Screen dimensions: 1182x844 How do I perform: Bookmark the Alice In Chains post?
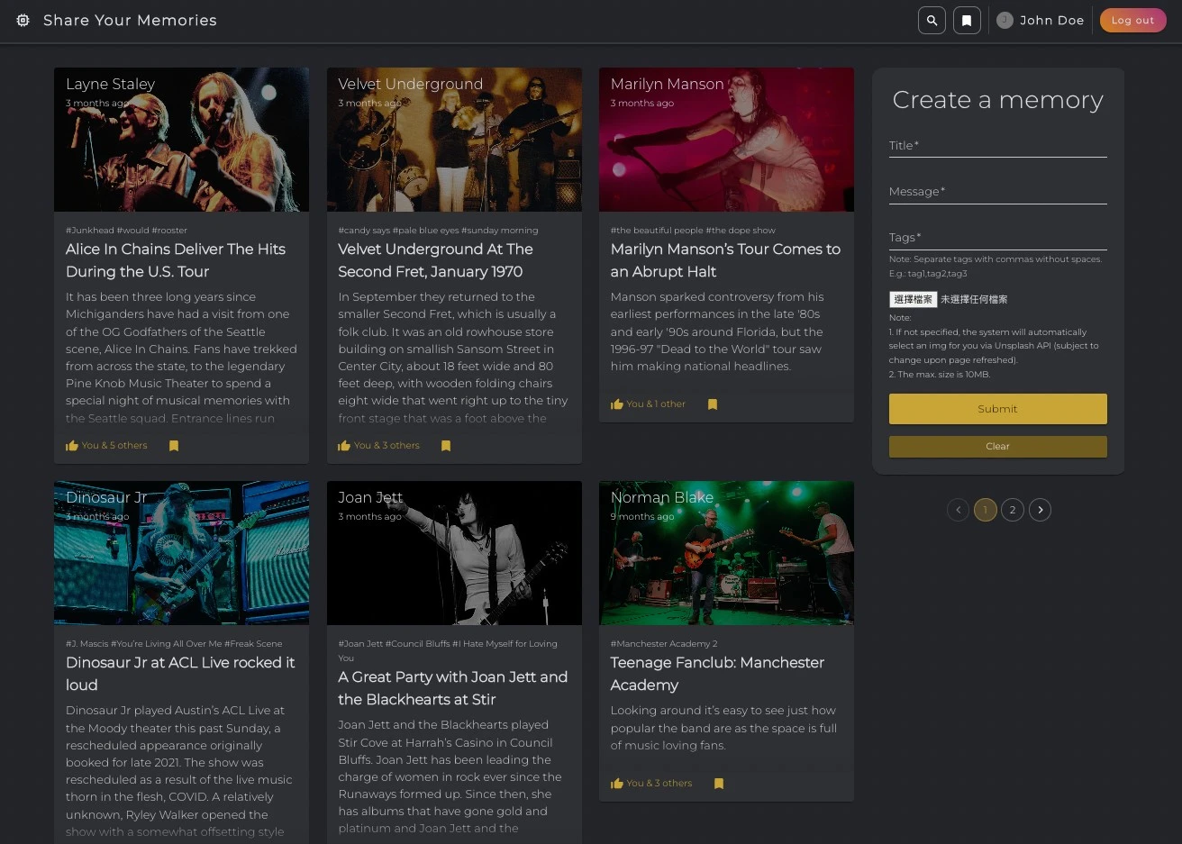(x=174, y=445)
